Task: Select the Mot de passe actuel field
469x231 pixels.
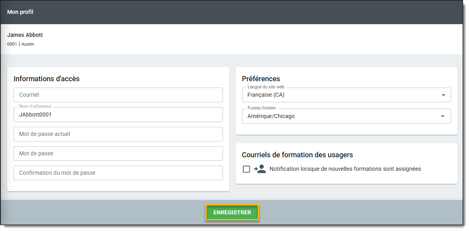Action: 118,134
